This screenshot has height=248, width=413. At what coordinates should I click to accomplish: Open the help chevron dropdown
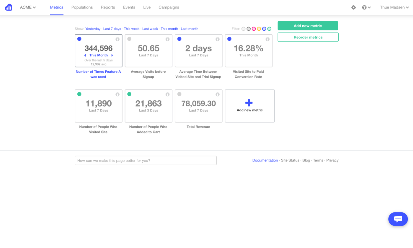click(x=369, y=7)
